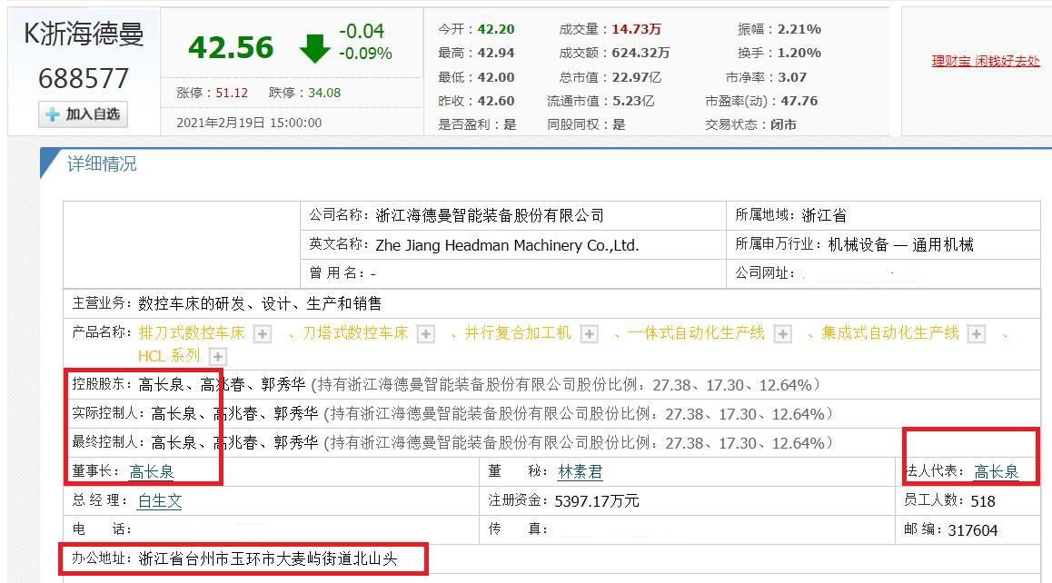
Task: Click the 市盈率(动) value 47.76
Action: 799,101
